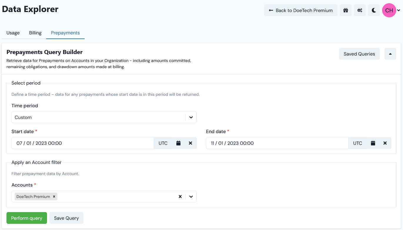
Task: Switch to the Usage tab
Action: click(13, 33)
